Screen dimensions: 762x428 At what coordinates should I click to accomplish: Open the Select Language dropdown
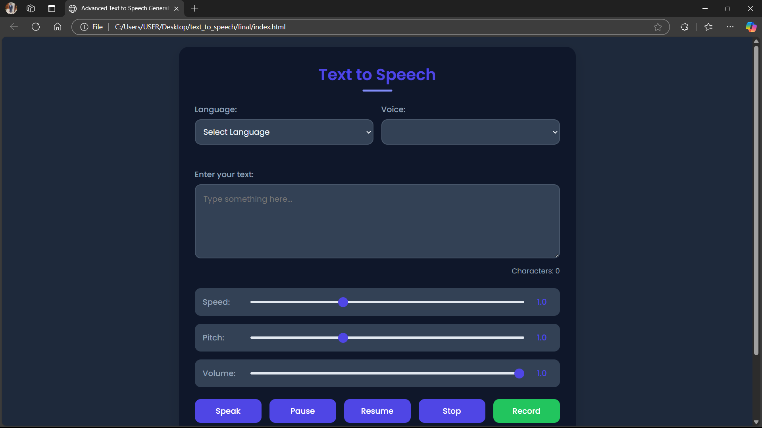[x=283, y=132]
